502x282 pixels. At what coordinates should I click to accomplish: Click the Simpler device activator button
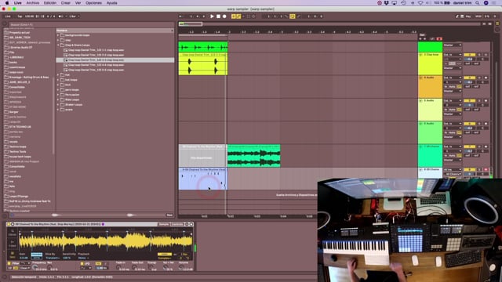tap(9, 224)
